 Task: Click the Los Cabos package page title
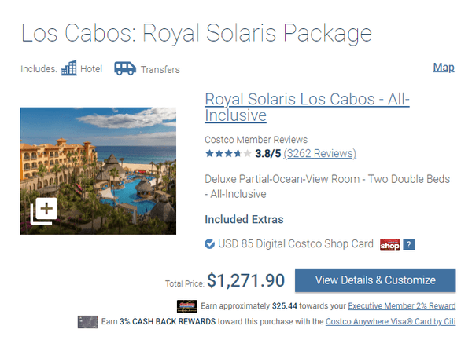[x=196, y=34]
